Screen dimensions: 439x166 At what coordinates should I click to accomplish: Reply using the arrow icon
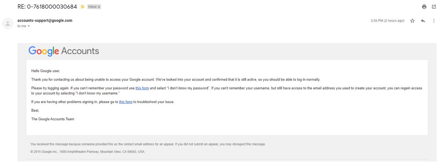[x=423, y=21]
